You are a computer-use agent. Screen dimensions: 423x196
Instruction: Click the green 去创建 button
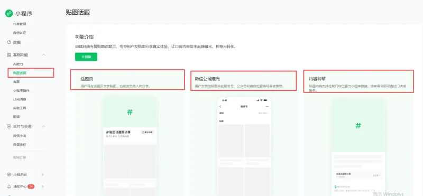86,57
